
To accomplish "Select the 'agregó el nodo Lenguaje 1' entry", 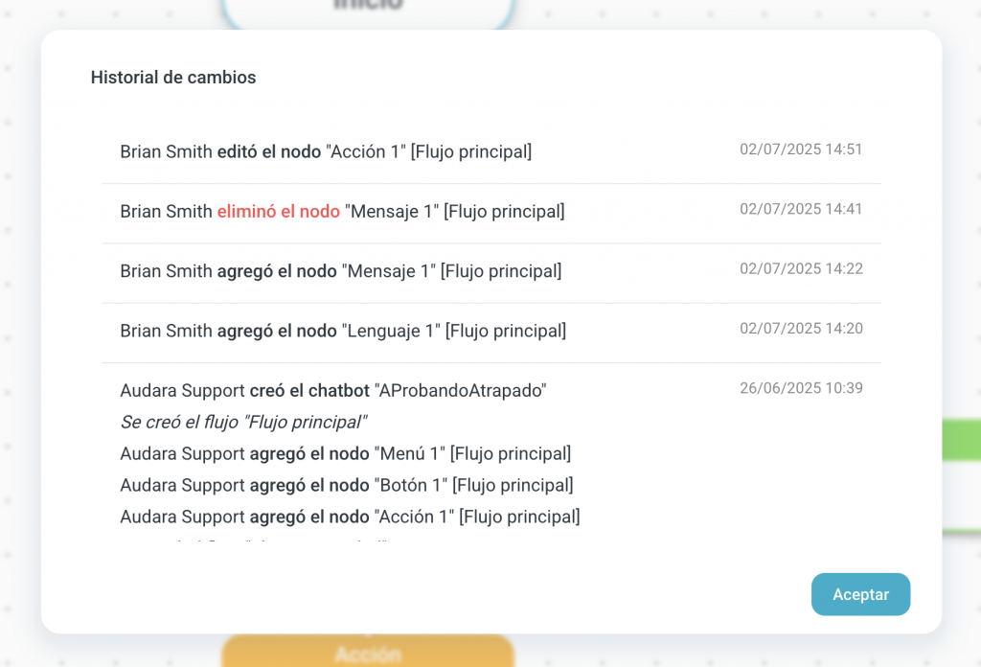I will pos(343,331).
